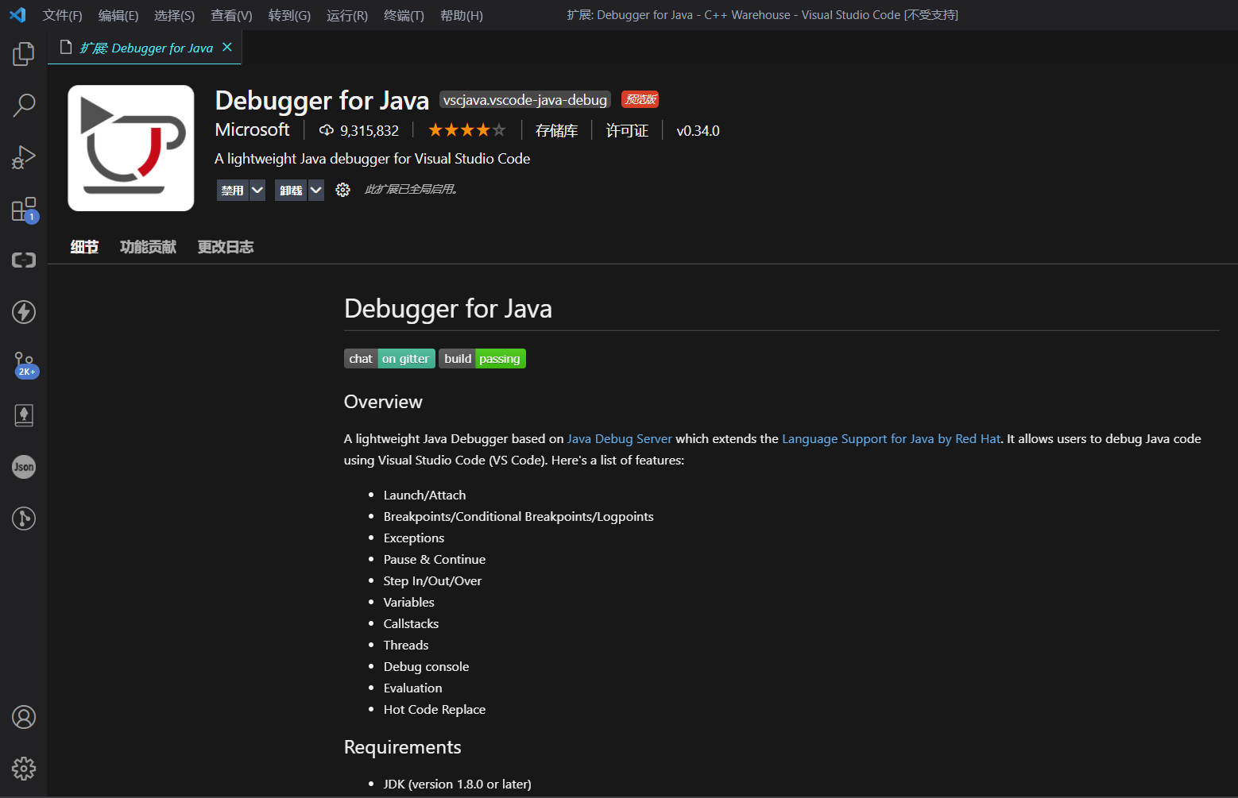Follow the Java Debug Server link

pos(619,438)
